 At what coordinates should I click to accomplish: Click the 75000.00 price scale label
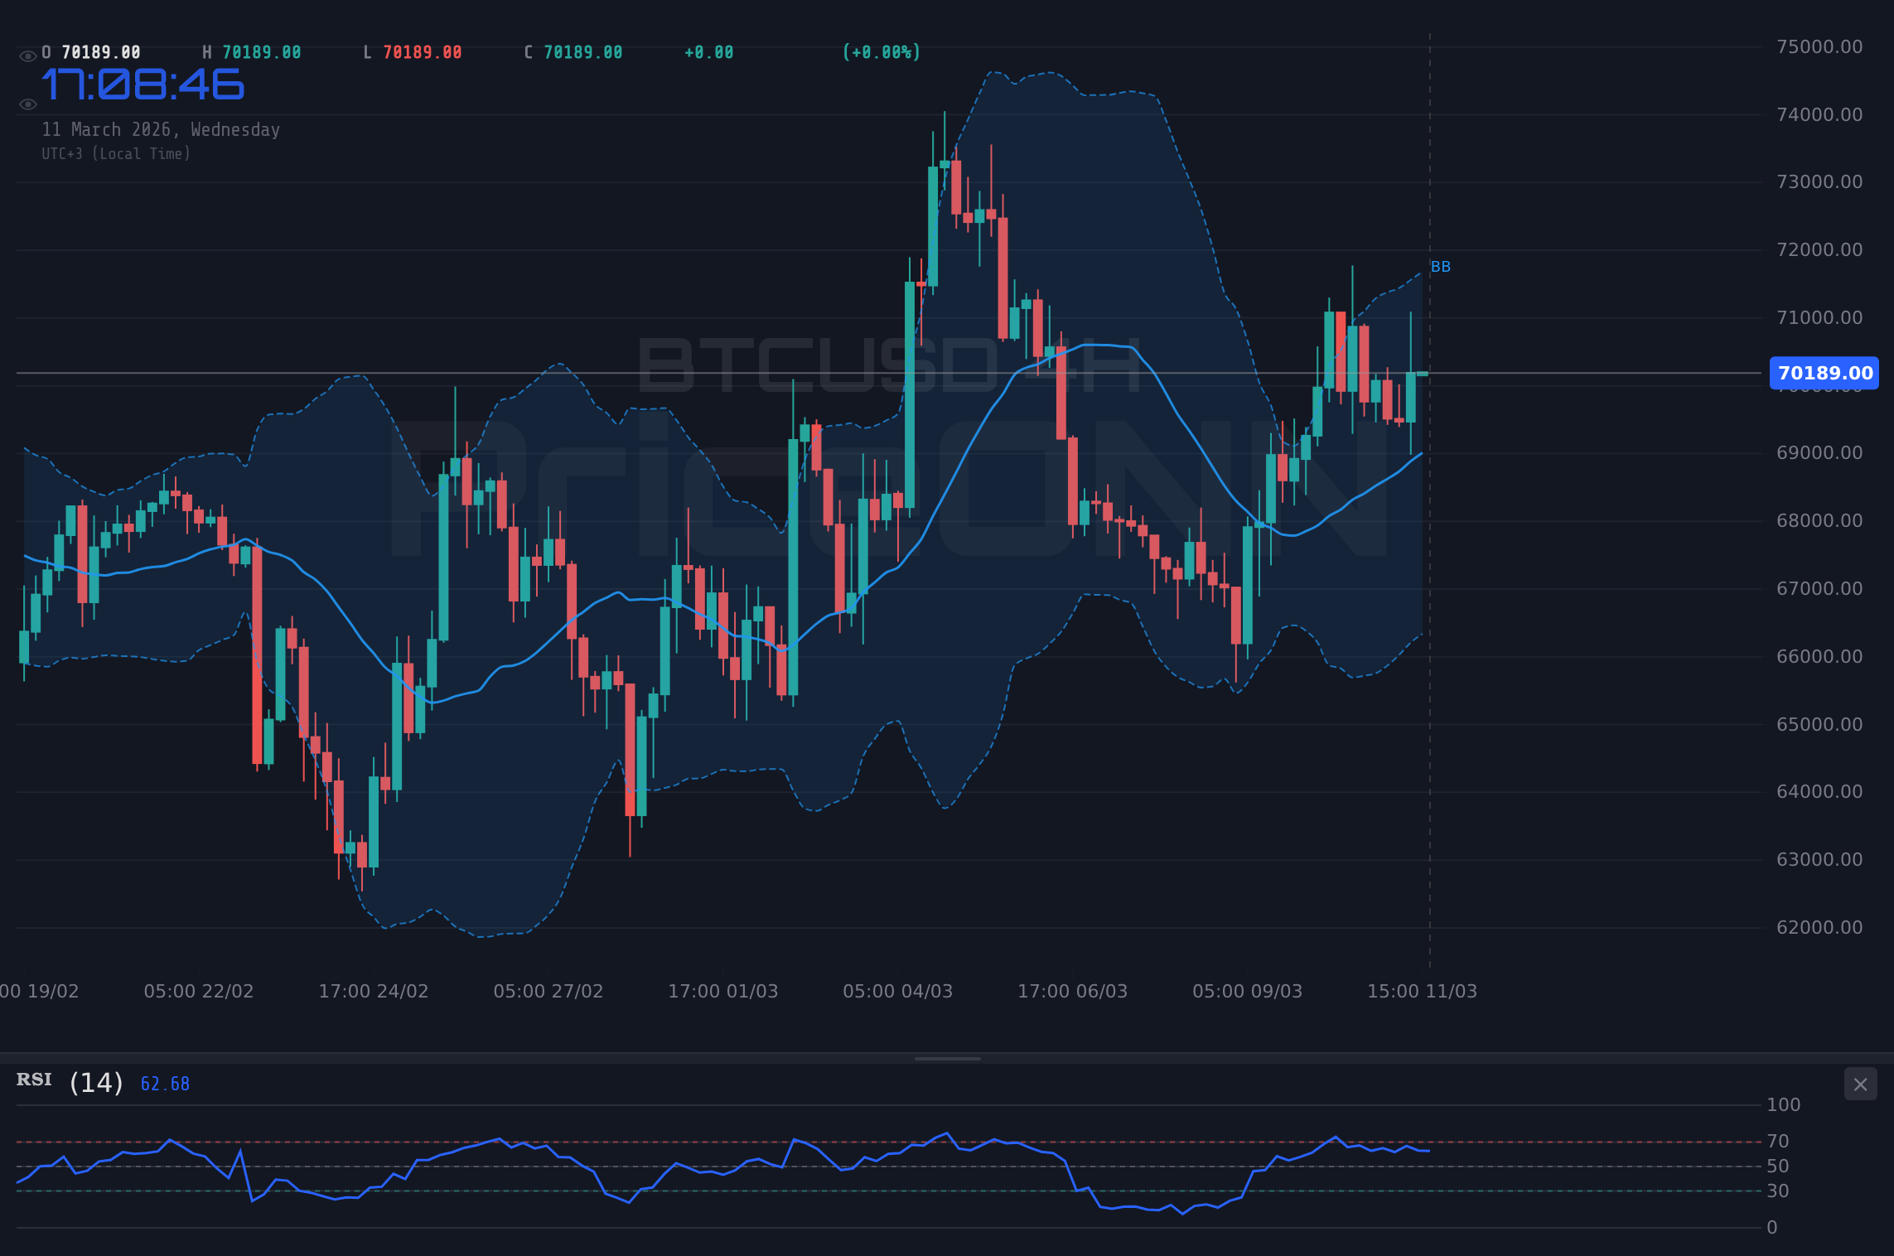coord(1820,46)
